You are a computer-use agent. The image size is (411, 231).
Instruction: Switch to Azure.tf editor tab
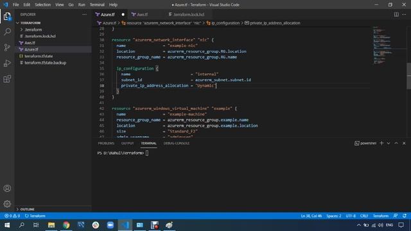click(x=108, y=14)
